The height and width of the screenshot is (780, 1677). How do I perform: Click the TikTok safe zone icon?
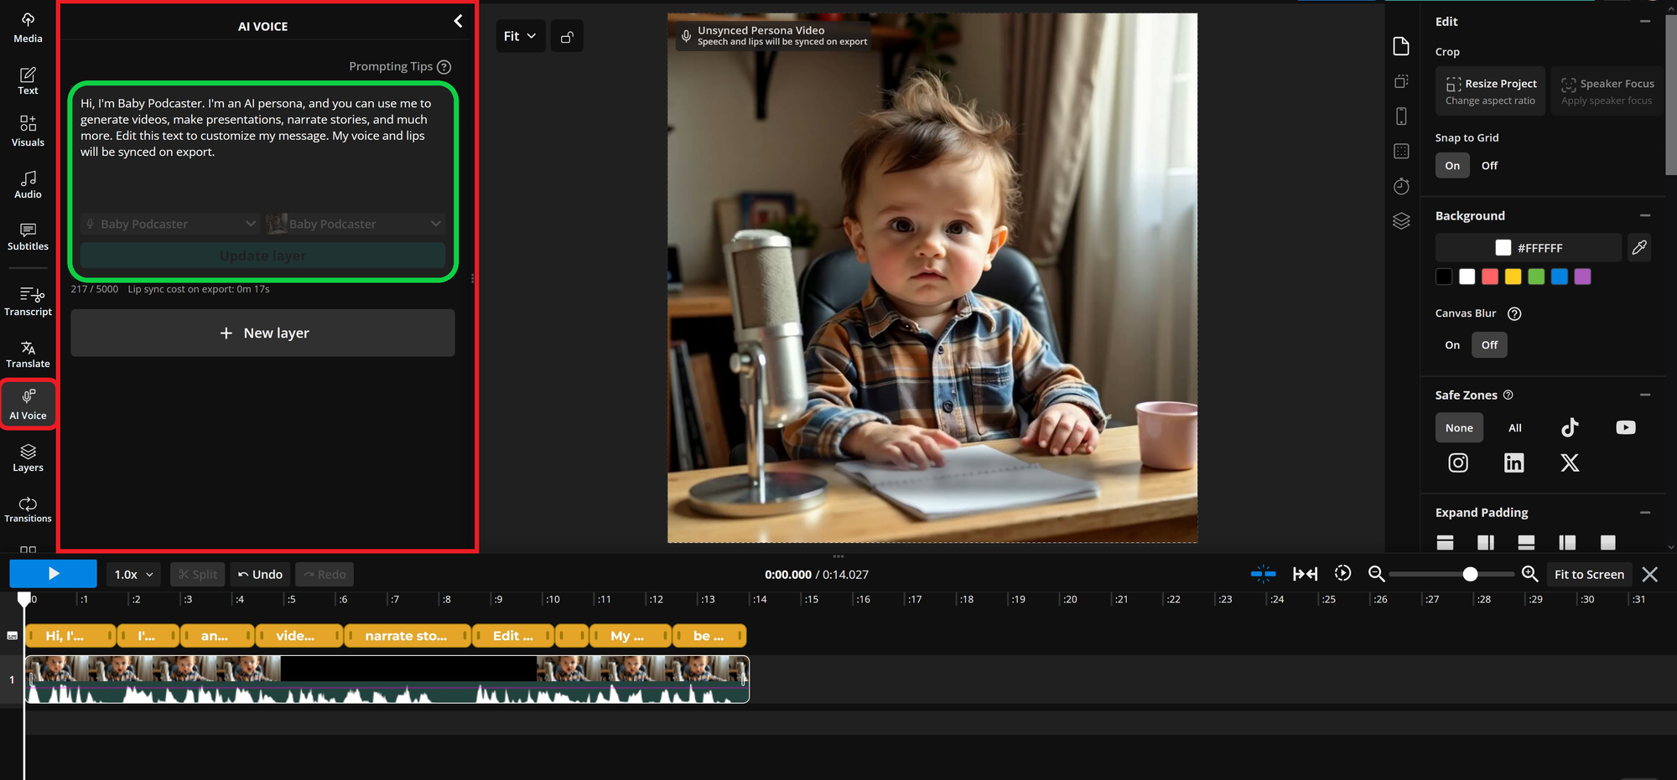click(x=1570, y=428)
